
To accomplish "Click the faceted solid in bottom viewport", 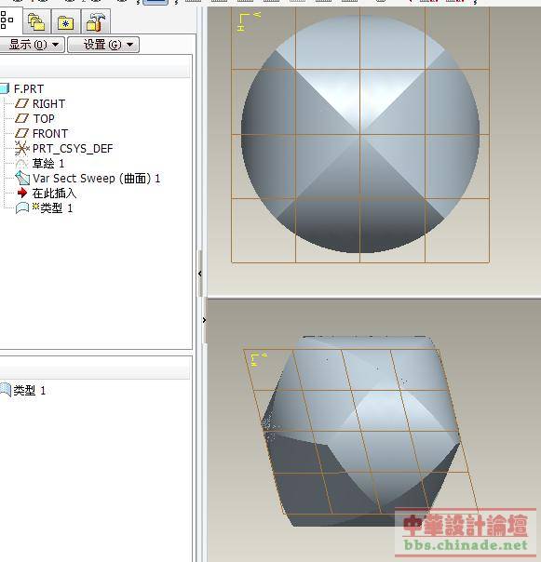I will click(x=360, y=431).
